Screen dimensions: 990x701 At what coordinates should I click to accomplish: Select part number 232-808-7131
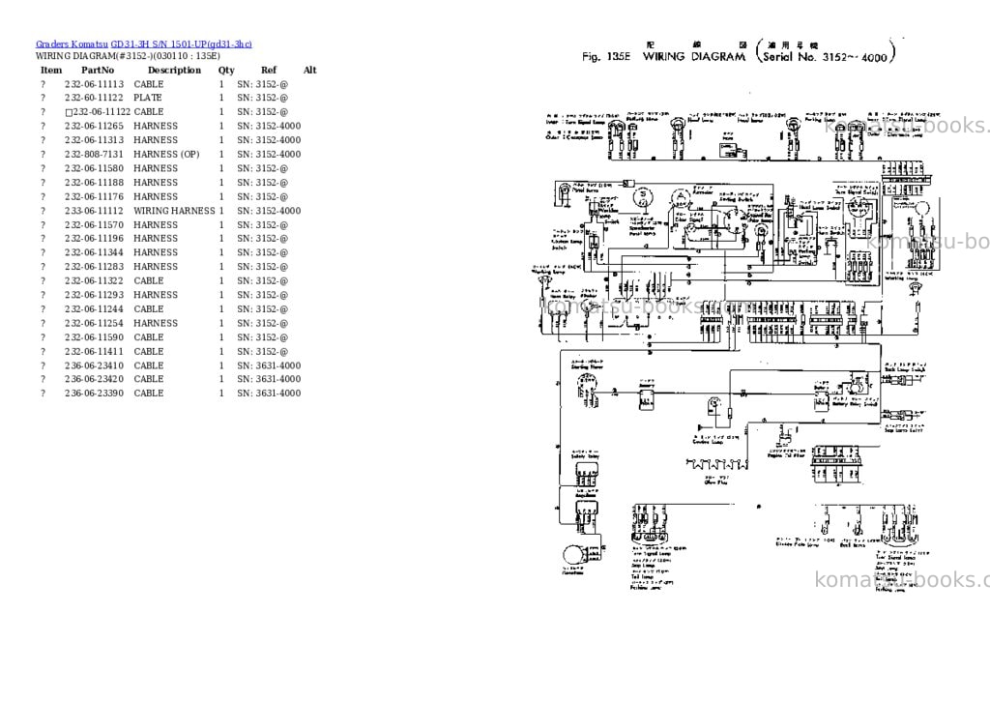[94, 154]
